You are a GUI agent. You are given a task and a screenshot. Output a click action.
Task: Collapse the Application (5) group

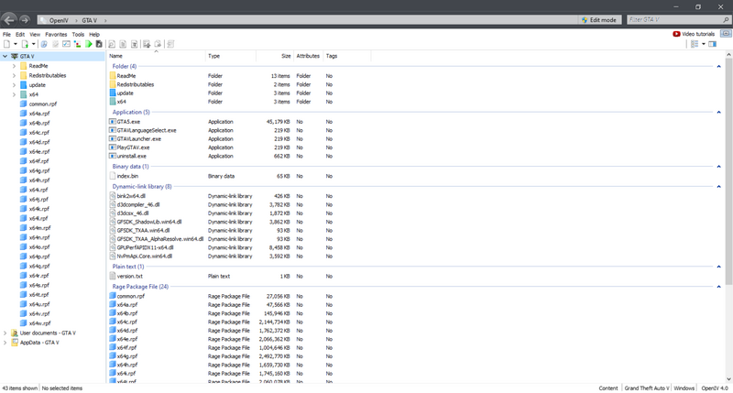coord(718,112)
